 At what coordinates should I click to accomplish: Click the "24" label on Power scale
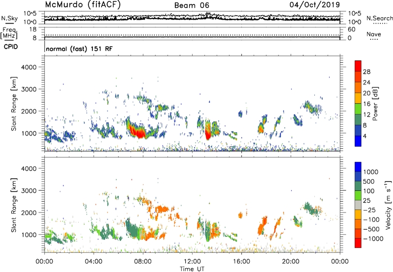(x=366, y=82)
